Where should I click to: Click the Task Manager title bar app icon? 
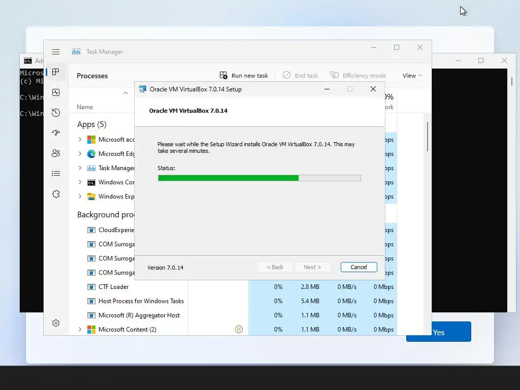(76, 51)
